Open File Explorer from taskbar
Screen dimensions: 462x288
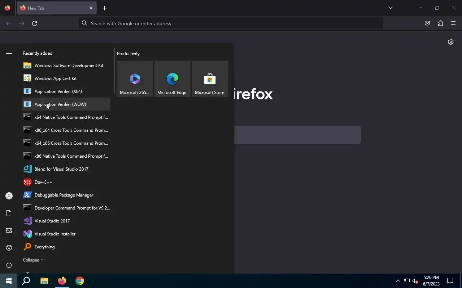44,281
